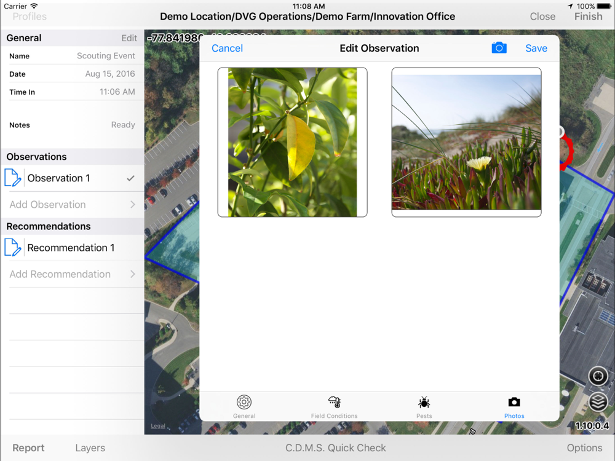Click the Recommendation 1 edit document icon

[12, 248]
